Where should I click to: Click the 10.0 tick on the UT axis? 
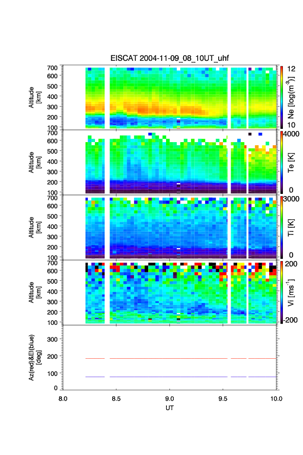pos(276,398)
